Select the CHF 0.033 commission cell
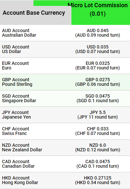 (x=98, y=131)
